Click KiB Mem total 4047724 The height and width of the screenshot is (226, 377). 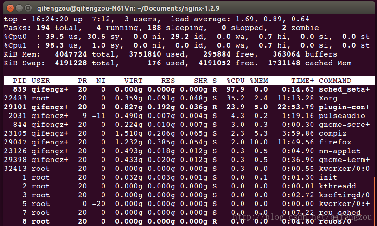click(x=70, y=54)
